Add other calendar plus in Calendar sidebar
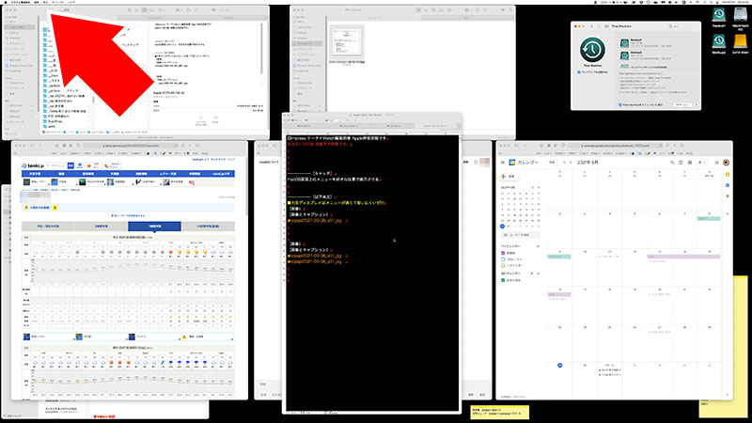This screenshot has height=423, width=752. pyautogui.click(x=531, y=274)
